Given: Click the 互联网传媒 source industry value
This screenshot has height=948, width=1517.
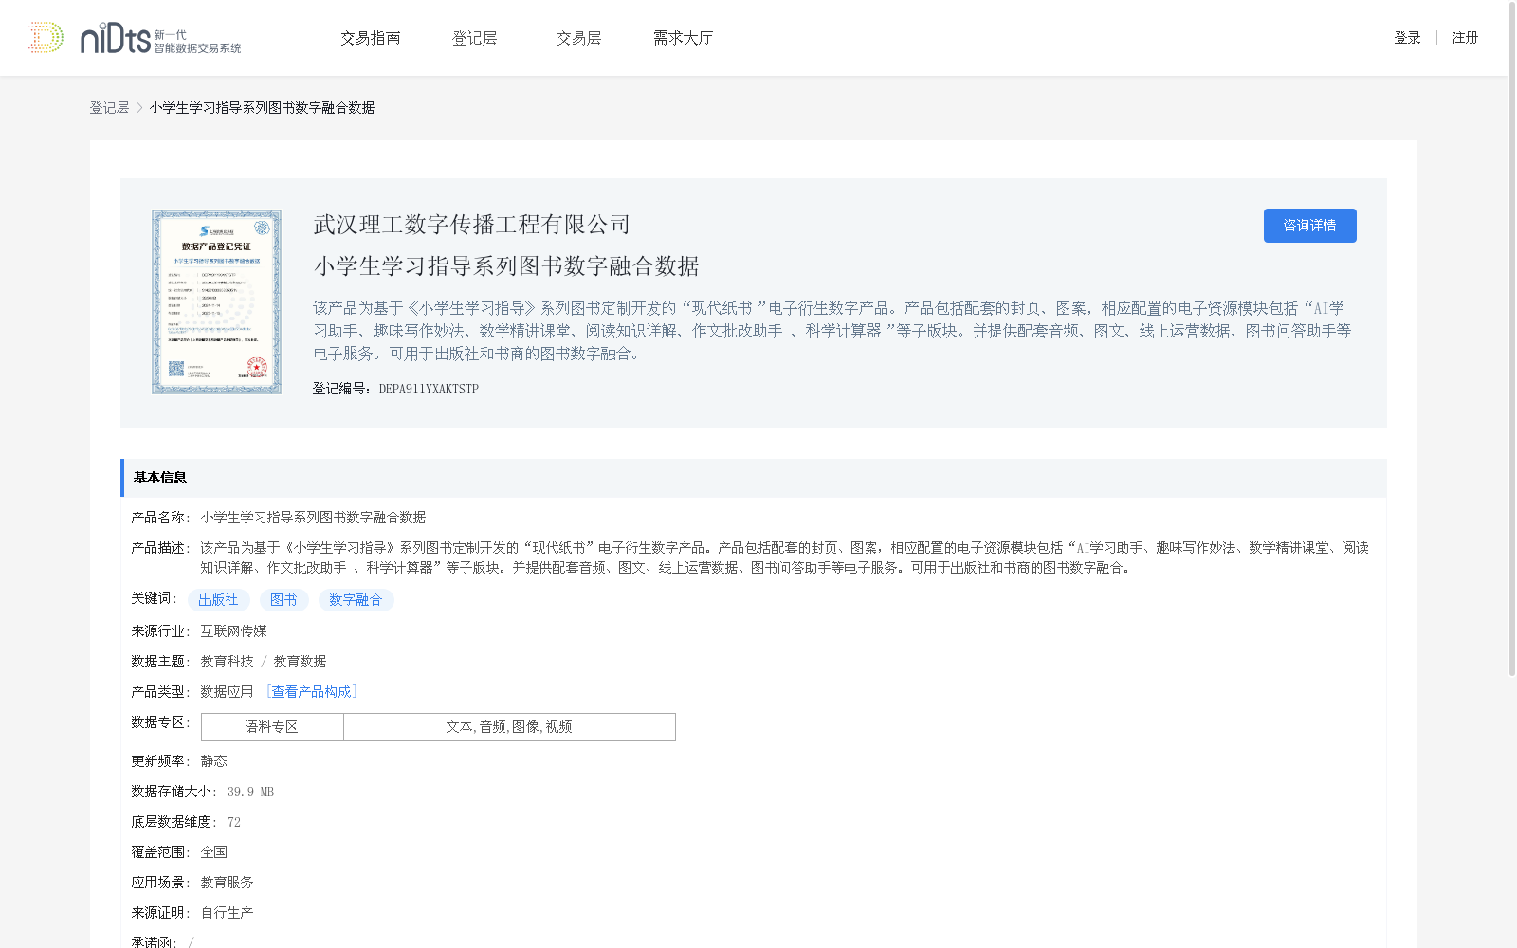Looking at the screenshot, I should (233, 631).
